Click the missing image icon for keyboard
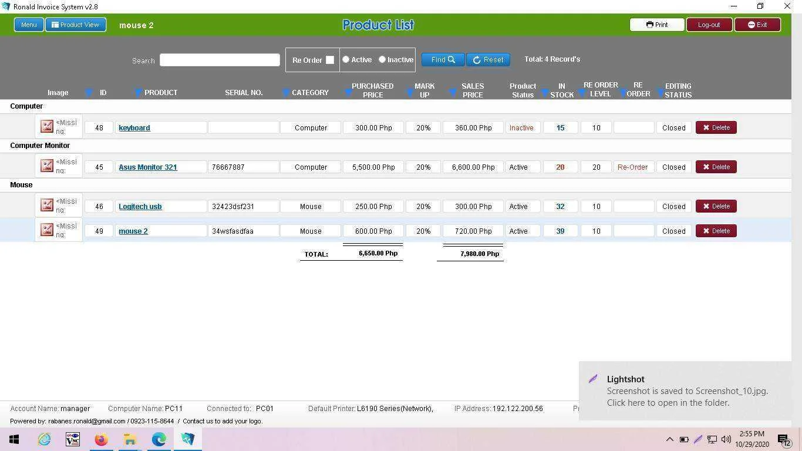 tap(47, 127)
